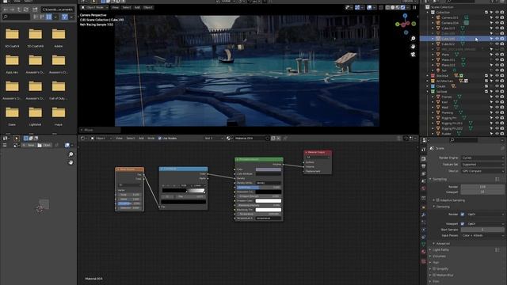Click the viewport zoom magnifier icon
The image size is (507, 285).
point(413,39)
